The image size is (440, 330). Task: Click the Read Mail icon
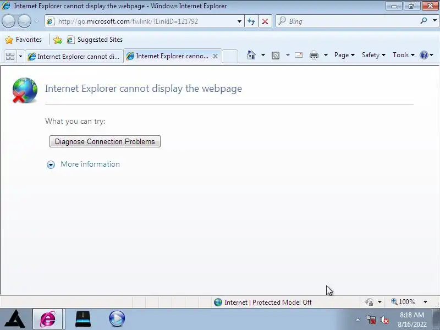[299, 55]
